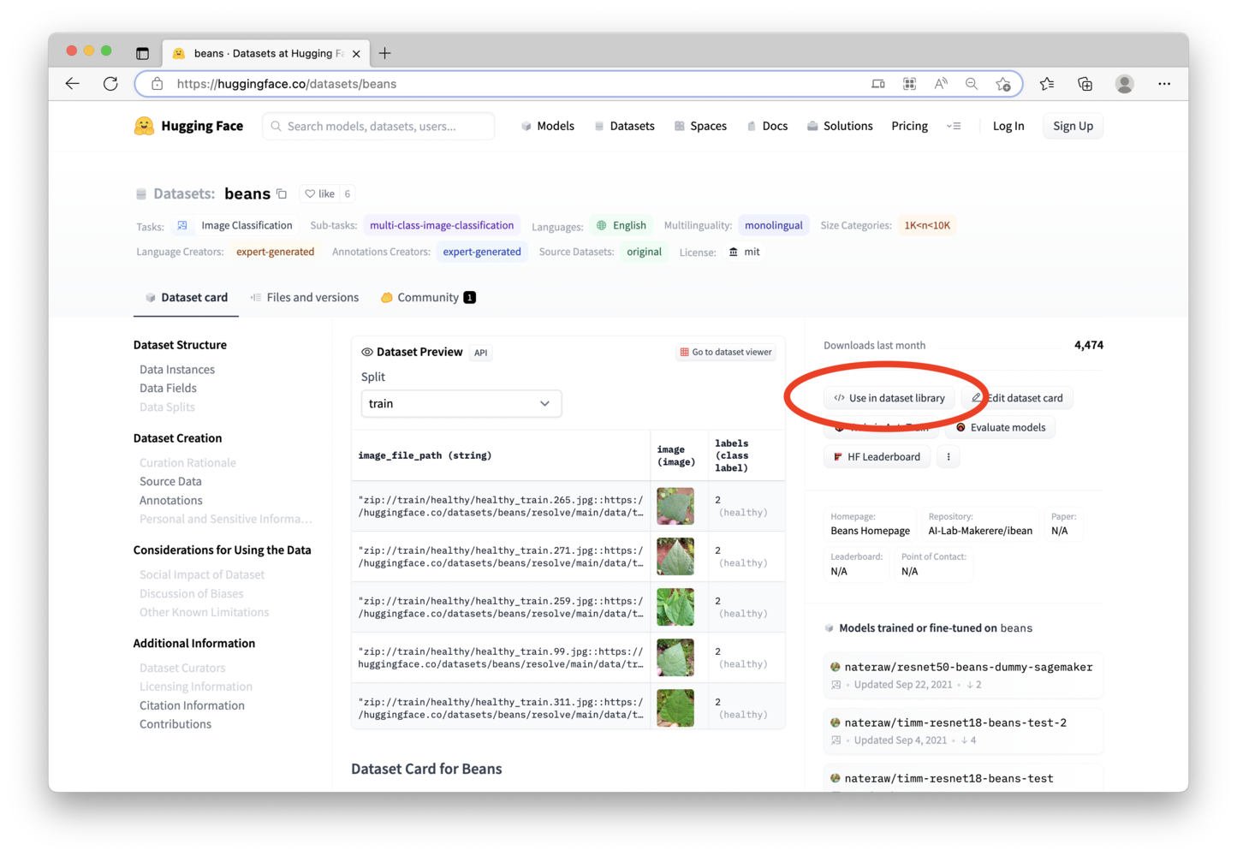The height and width of the screenshot is (856, 1237).
Task: Expand the extra navigation menu icon
Action: pyautogui.click(x=954, y=126)
